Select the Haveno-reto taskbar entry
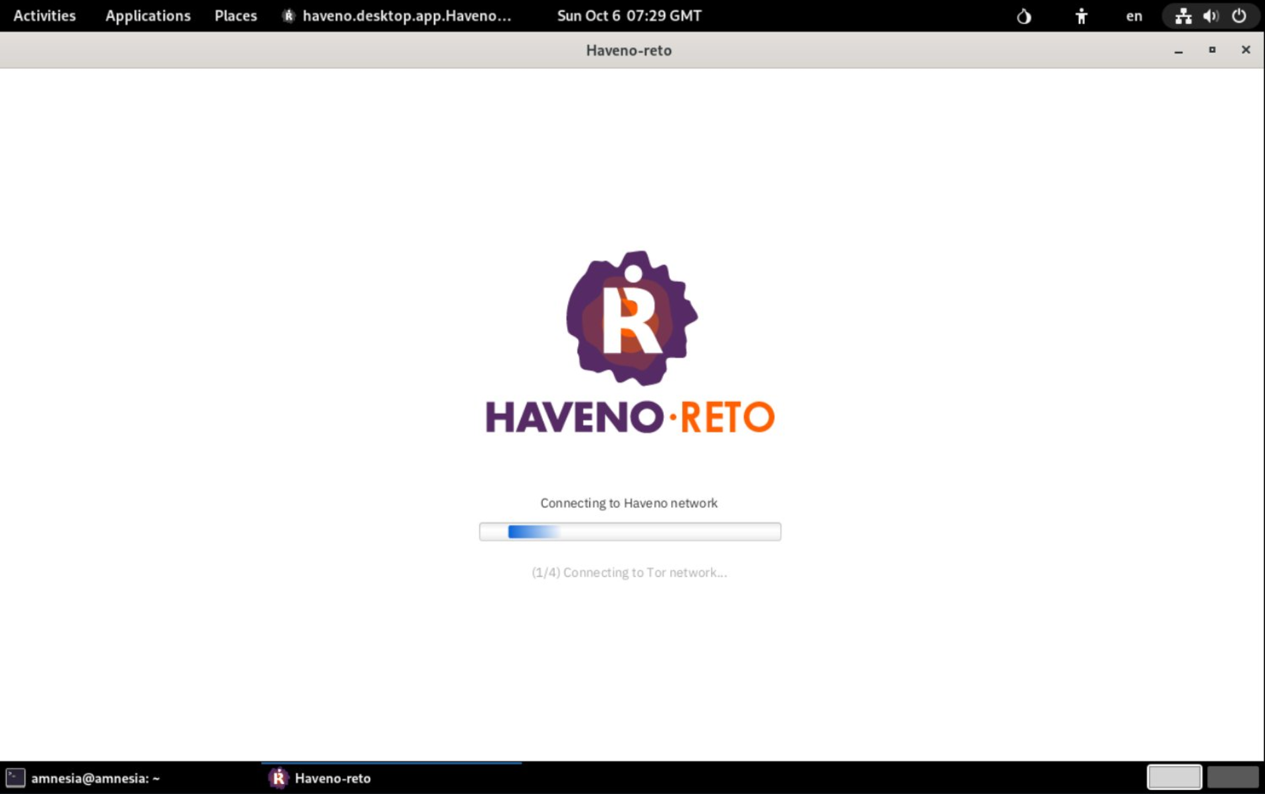 (391, 777)
